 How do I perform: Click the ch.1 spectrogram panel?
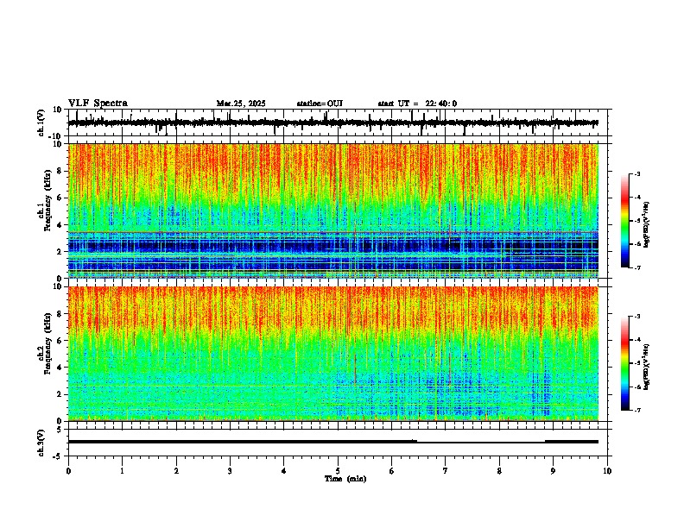pyautogui.click(x=333, y=211)
